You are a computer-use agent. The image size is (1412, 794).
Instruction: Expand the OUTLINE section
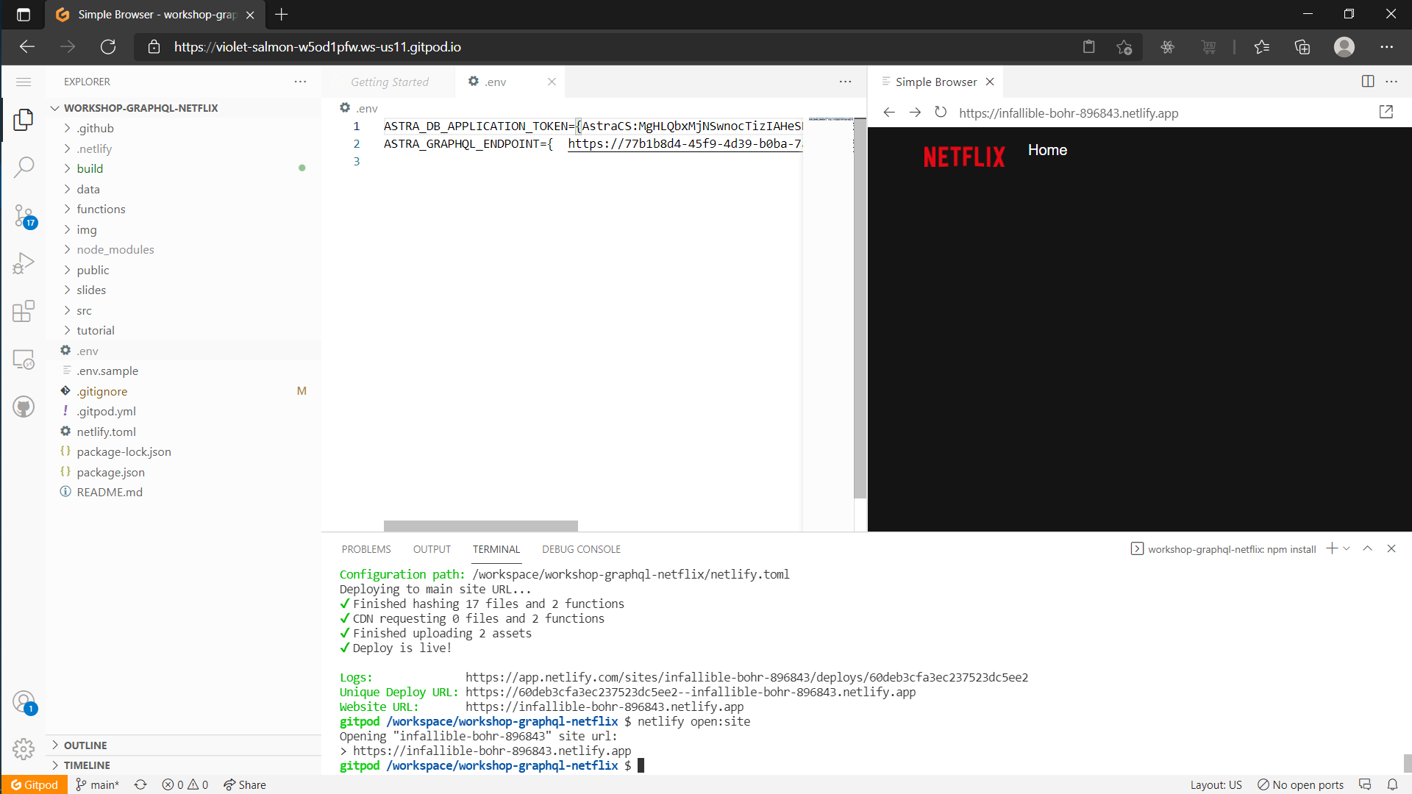86,745
